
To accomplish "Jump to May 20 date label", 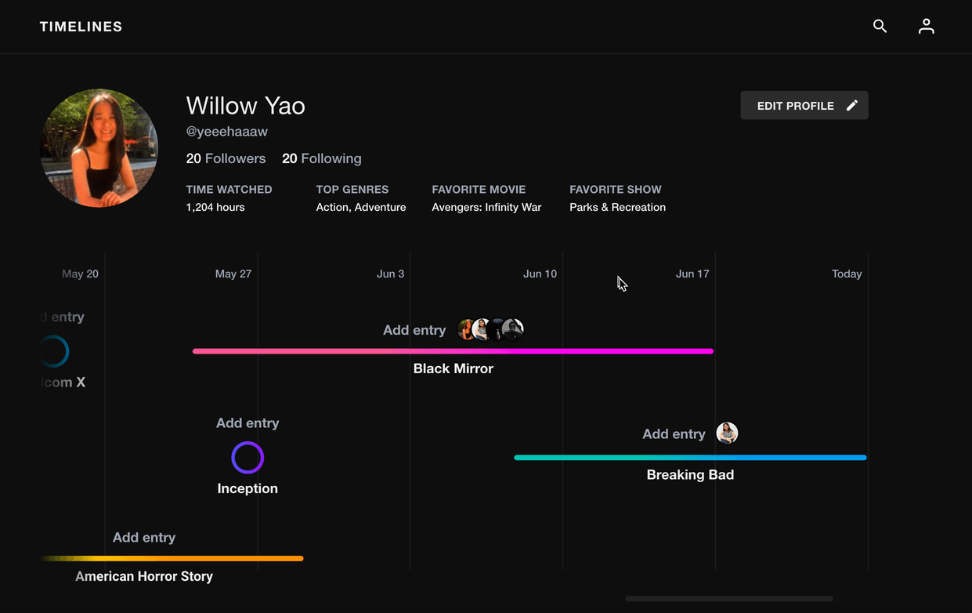I will [80, 274].
